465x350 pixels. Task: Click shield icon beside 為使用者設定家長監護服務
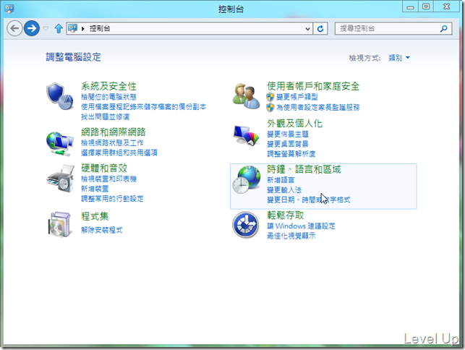270,107
